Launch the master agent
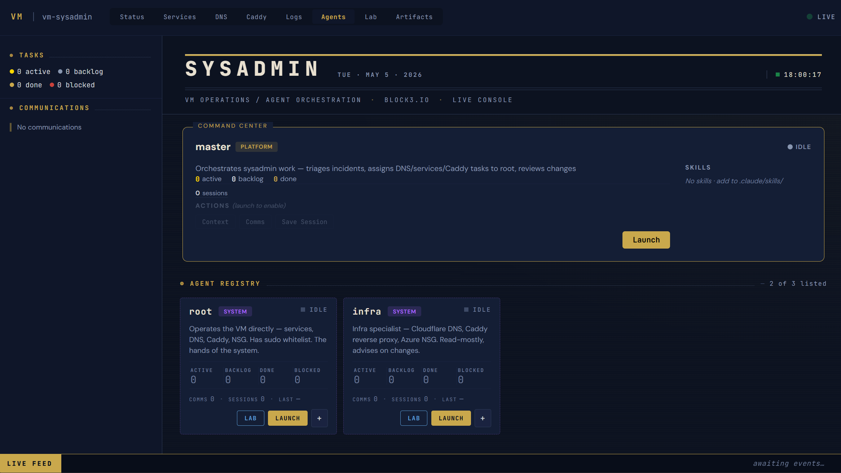Viewport: 841px width, 473px height. 646,240
